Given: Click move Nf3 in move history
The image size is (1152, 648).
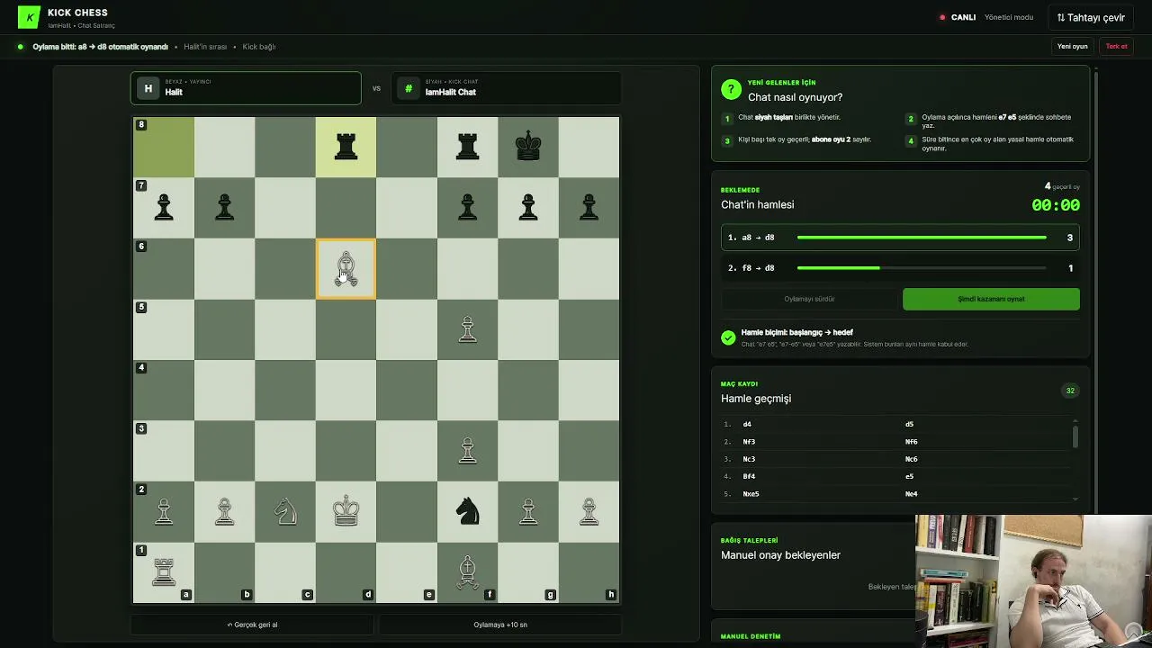Looking at the screenshot, I should [749, 442].
